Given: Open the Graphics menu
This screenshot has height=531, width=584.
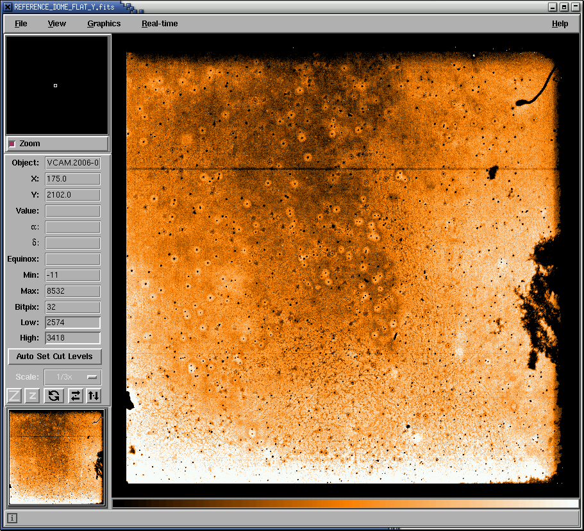Looking at the screenshot, I should [x=104, y=24].
